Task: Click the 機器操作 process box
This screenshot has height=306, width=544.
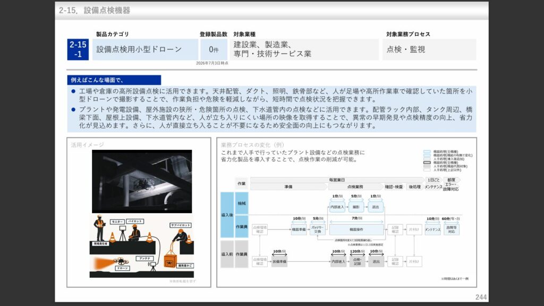Action: (x=356, y=229)
